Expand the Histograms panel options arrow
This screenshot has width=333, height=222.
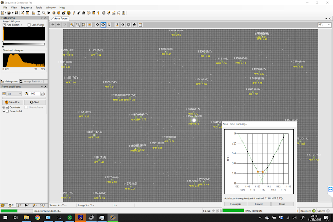pos(42,18)
